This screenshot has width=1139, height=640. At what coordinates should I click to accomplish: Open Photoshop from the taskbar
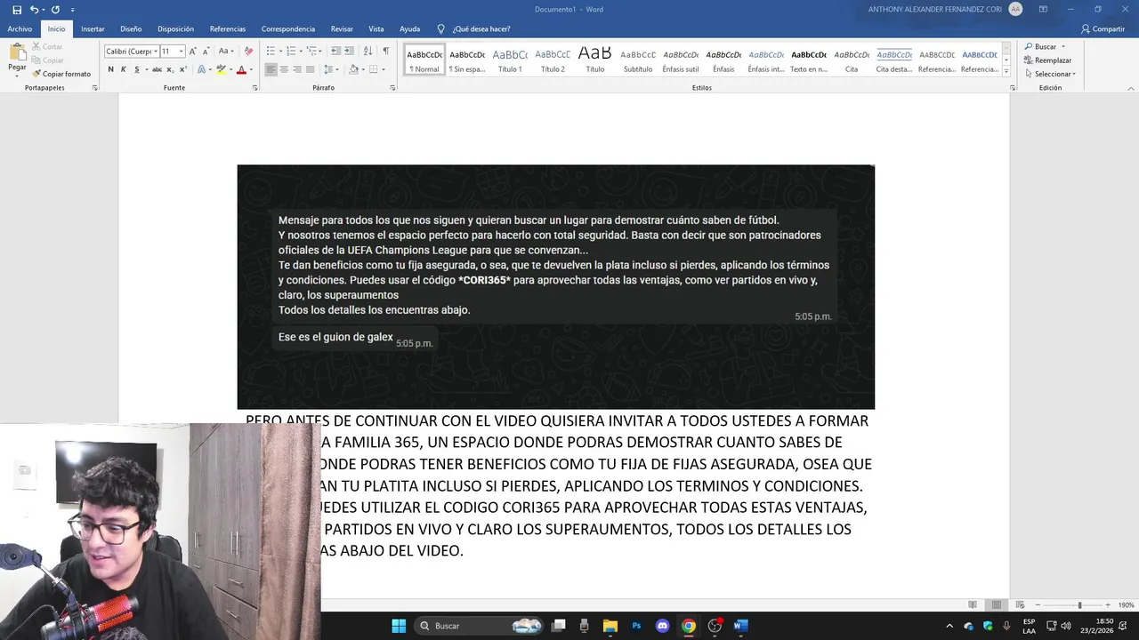point(636,626)
